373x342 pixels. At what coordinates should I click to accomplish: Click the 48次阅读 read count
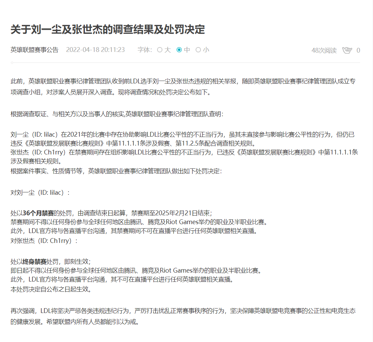tap(324, 51)
